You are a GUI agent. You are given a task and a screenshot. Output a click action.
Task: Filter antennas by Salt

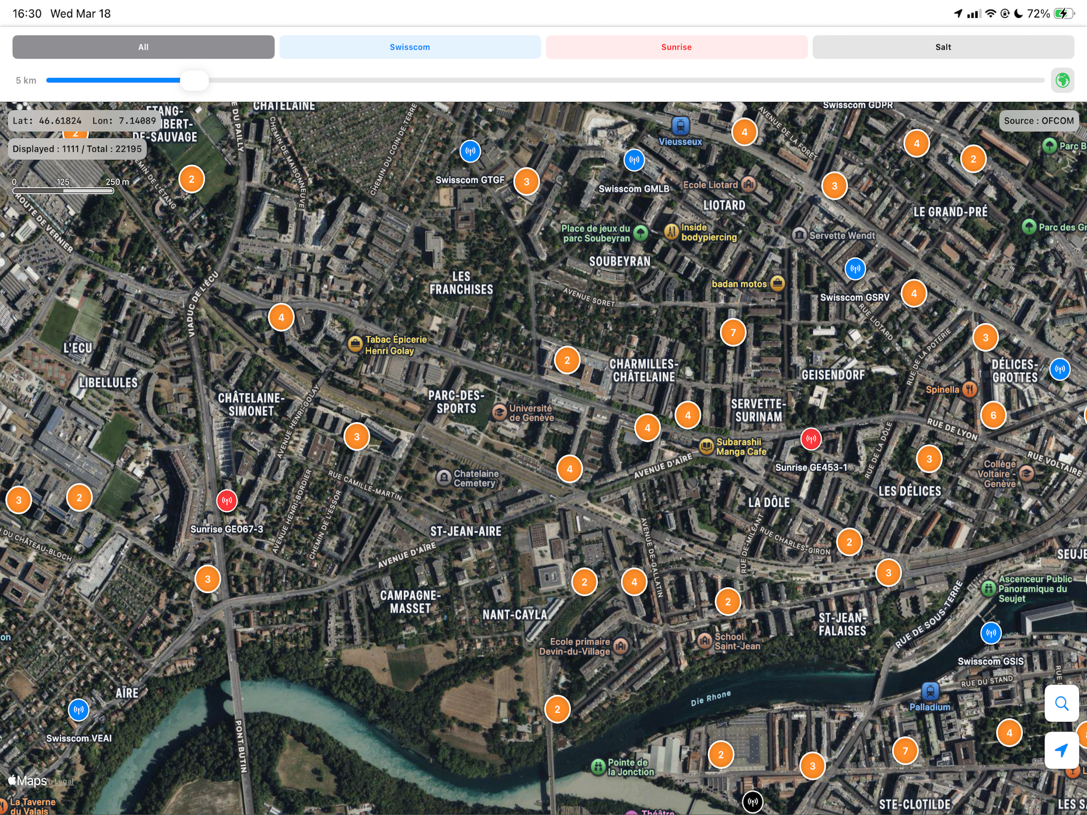pyautogui.click(x=943, y=47)
